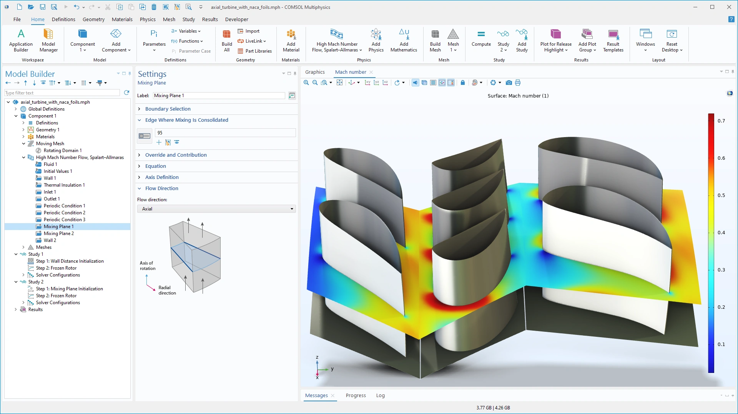Select Mixing Plane 2 in the model tree
This screenshot has width=738, height=414.
coord(58,233)
